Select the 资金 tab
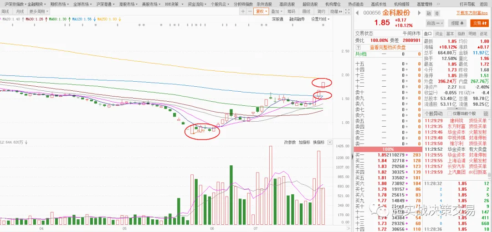The height and width of the screenshot is (232, 492). pos(439,34)
